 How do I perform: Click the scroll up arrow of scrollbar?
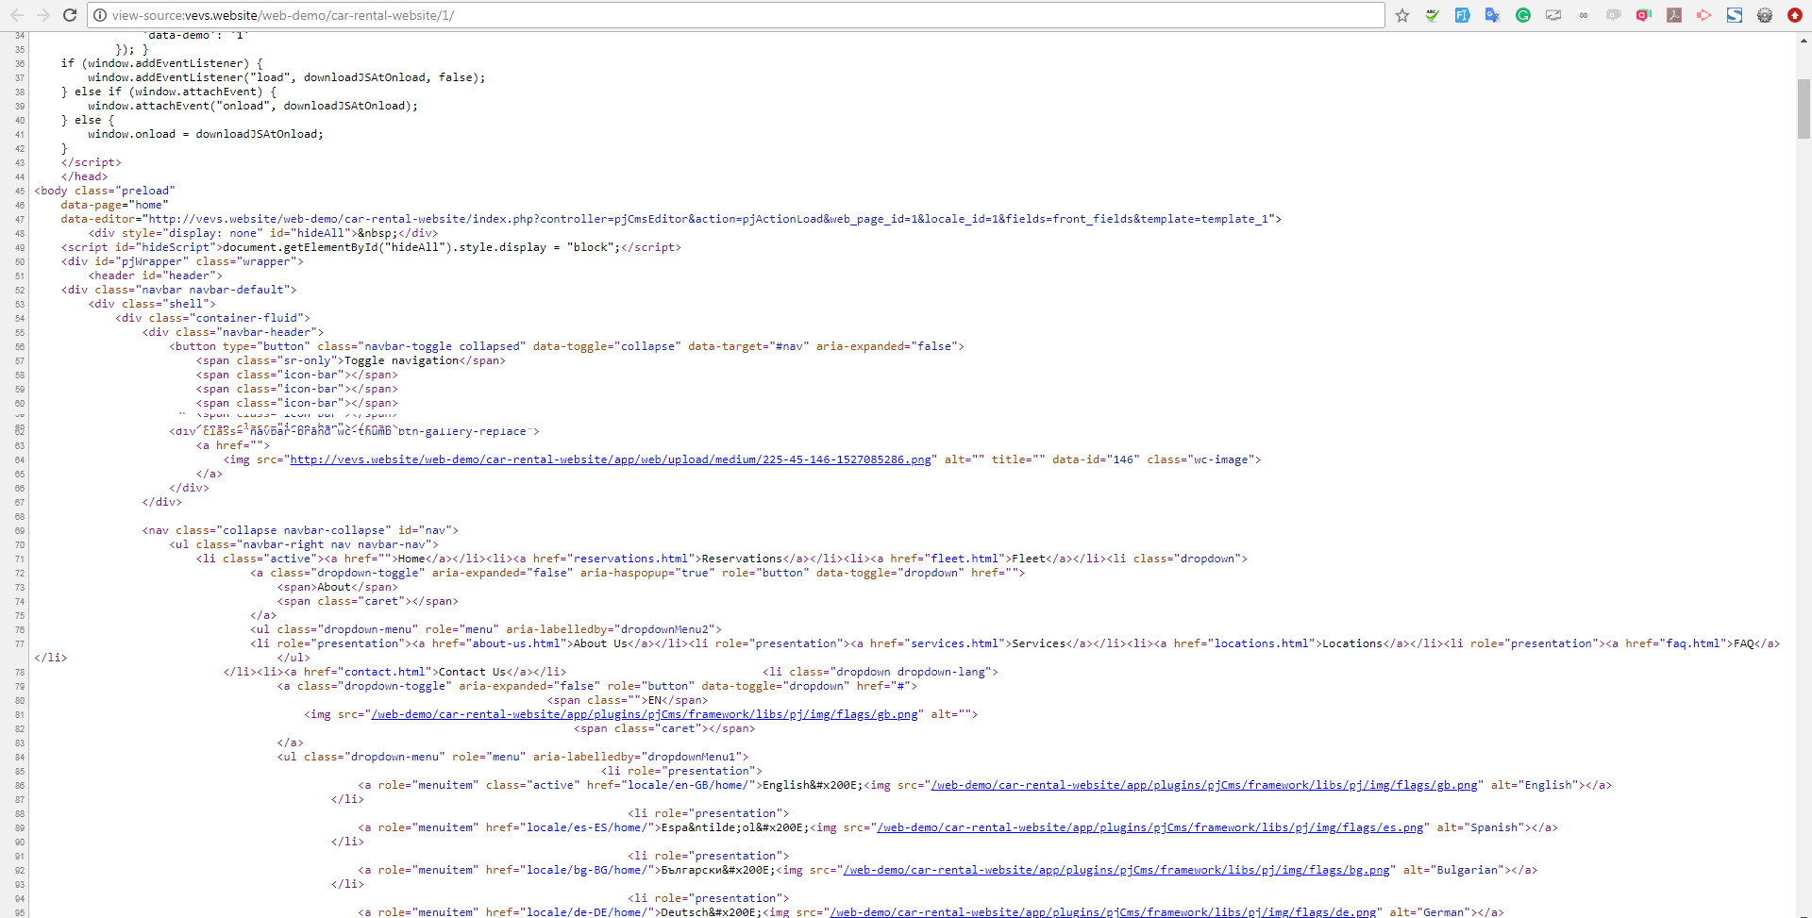(1804, 40)
